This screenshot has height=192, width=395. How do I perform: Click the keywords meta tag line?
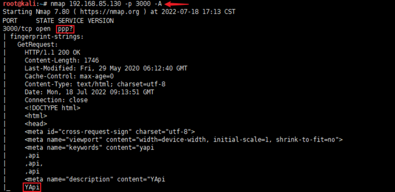(x=89, y=148)
